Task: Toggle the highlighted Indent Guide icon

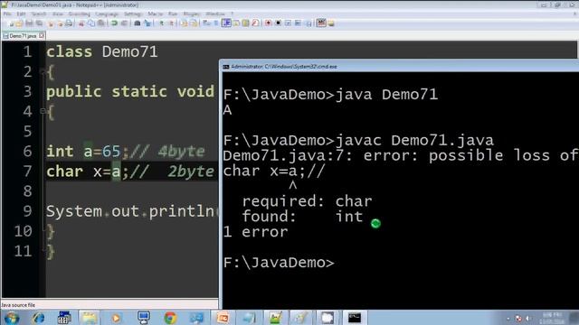Action: [x=226, y=23]
